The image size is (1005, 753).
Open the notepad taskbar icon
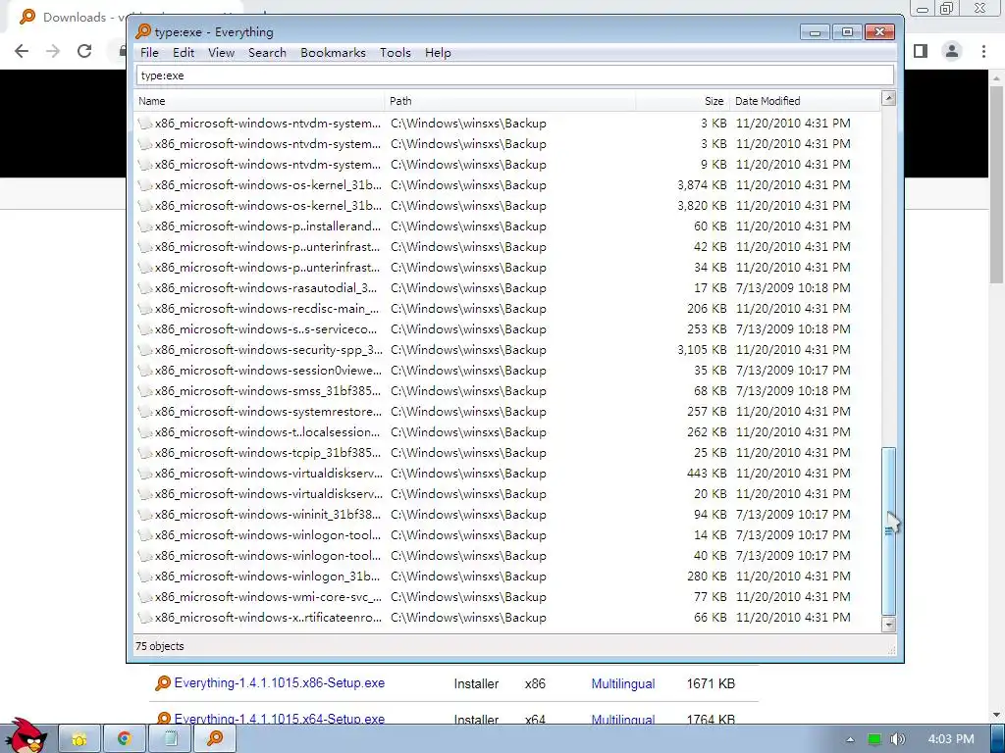[x=170, y=739]
